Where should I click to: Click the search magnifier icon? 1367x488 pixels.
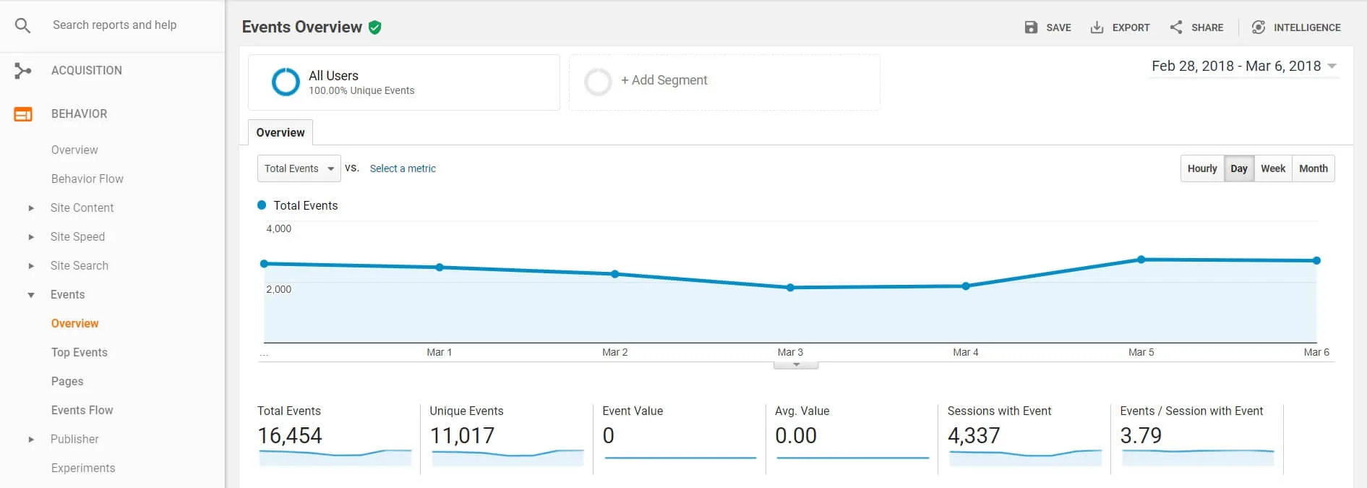point(23,26)
